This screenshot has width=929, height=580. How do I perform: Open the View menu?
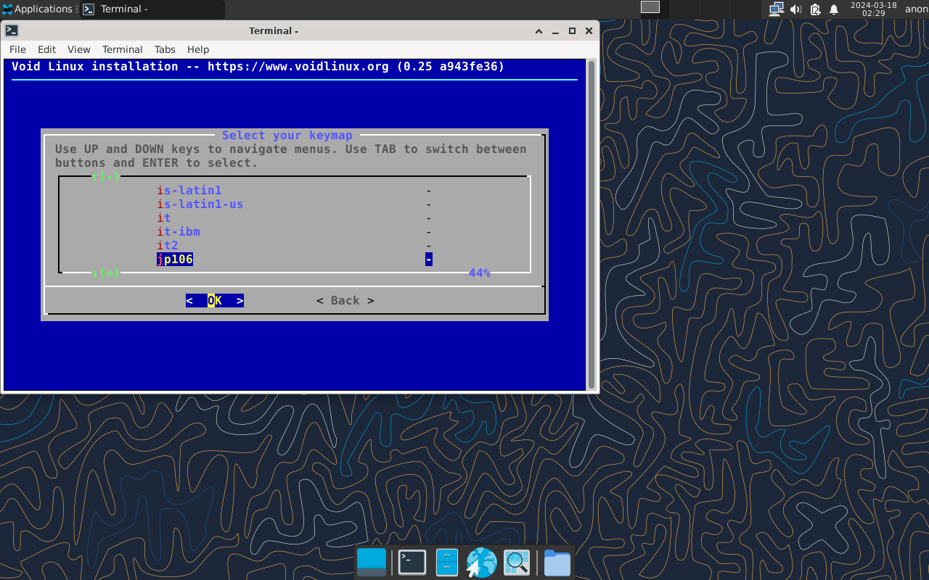78,49
